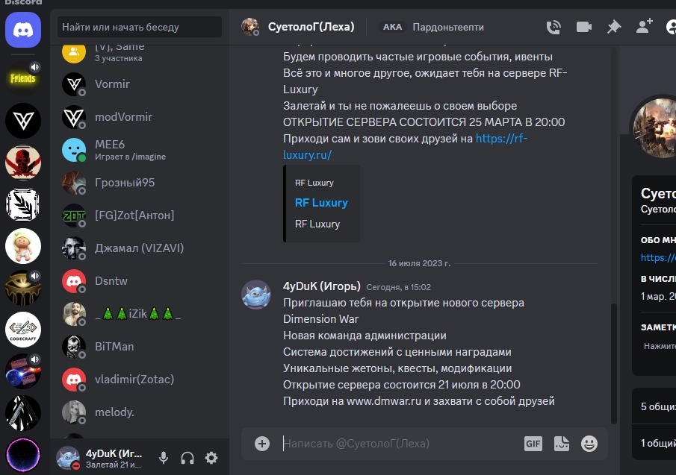Image resolution: width=676 pixels, height=475 pixels.
Task: Toggle microphone mute
Action: tap(164, 458)
